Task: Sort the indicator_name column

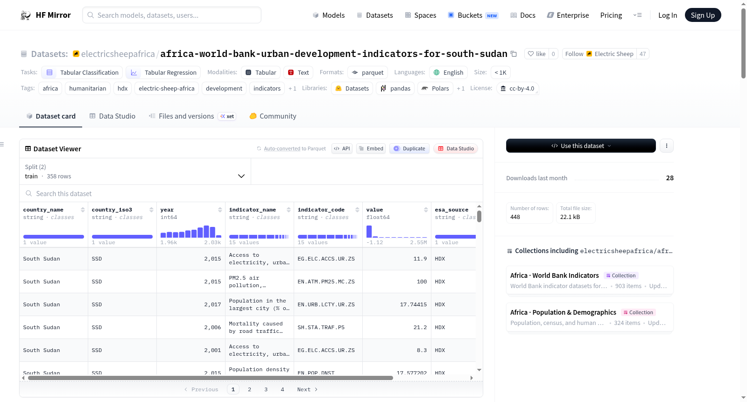Action: [289, 210]
